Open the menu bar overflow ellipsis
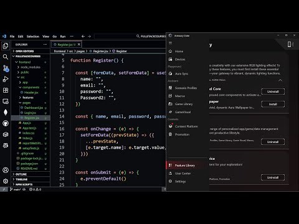 tap(72, 36)
